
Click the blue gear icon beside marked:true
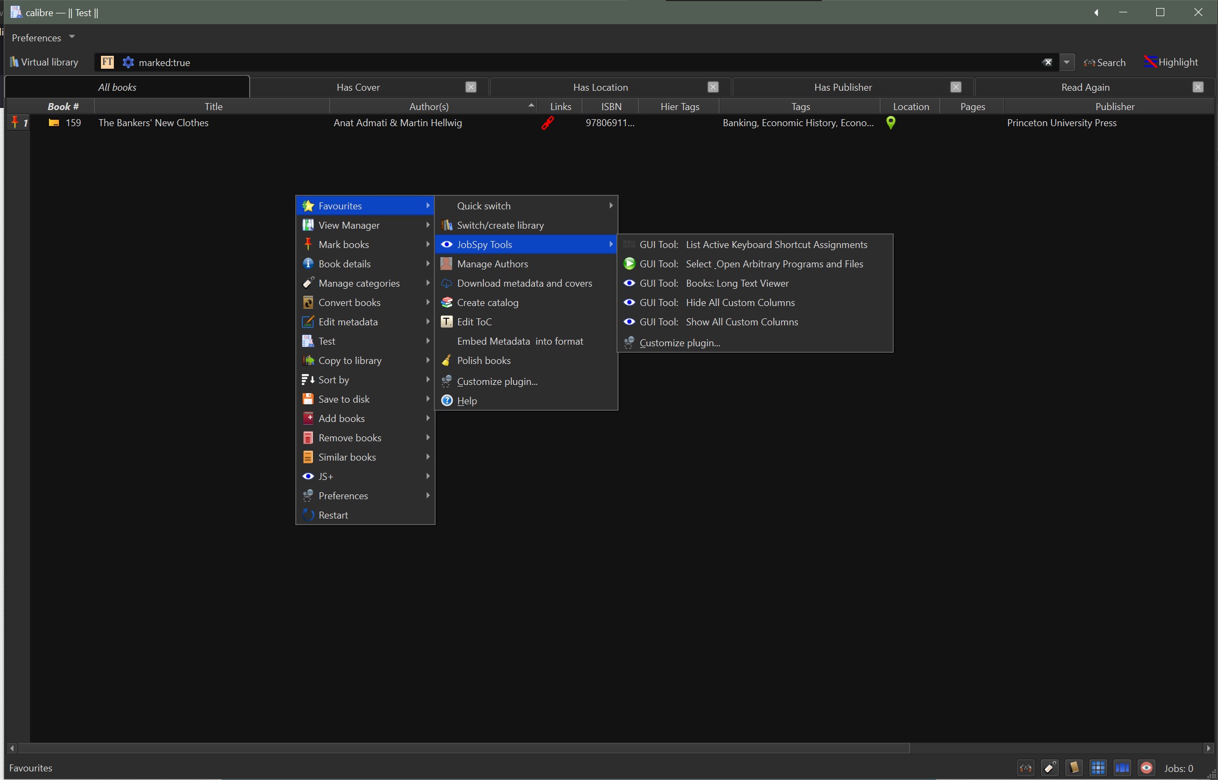[x=128, y=62]
